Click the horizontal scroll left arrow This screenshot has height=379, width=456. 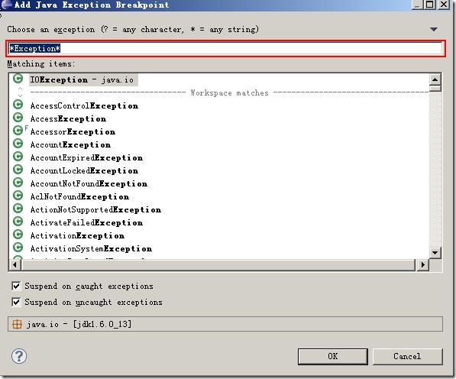tap(15, 264)
